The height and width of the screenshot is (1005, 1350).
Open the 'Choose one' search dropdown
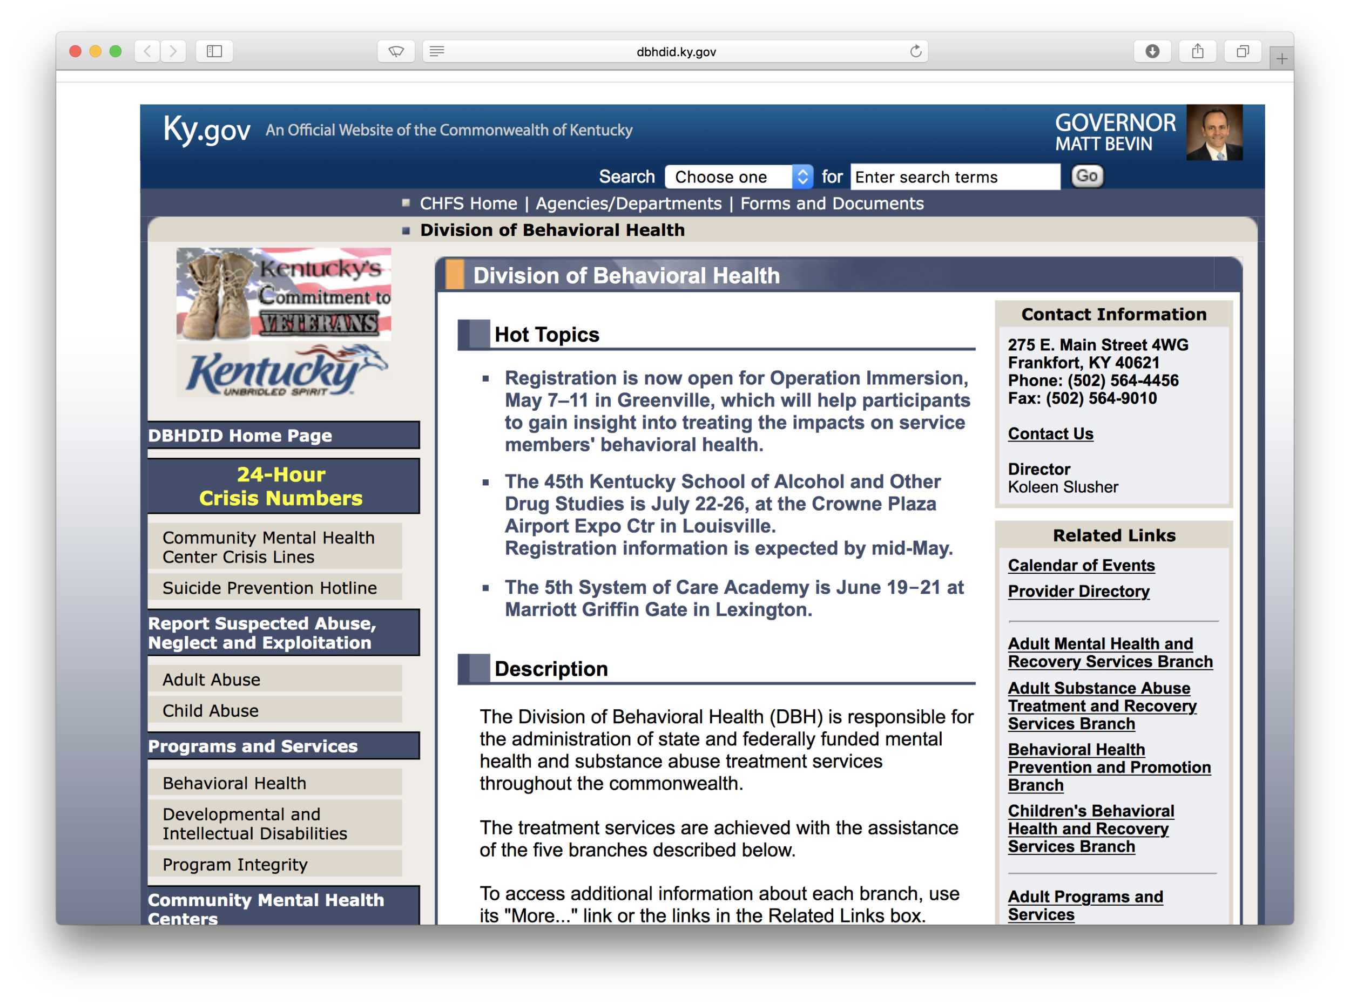(x=739, y=176)
